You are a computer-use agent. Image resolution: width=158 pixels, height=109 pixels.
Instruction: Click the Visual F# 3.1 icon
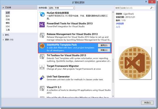tap(42, 88)
